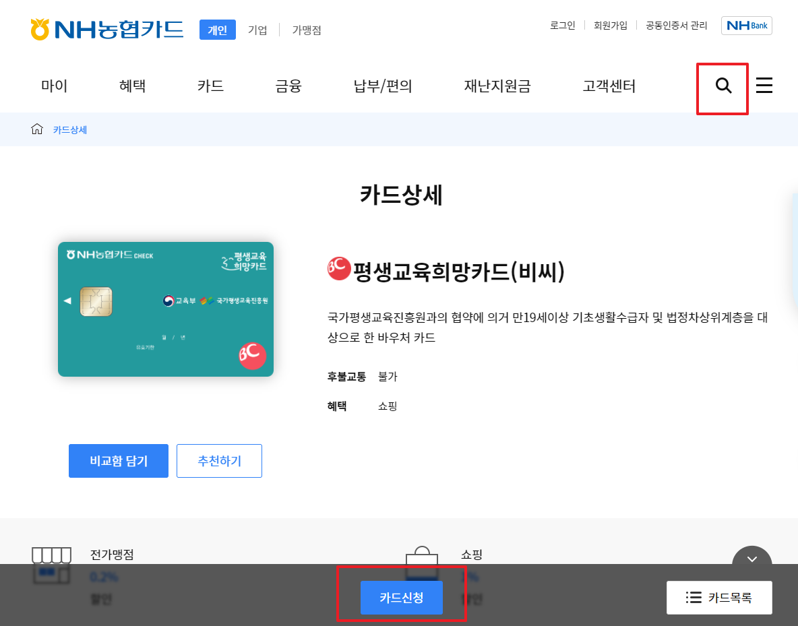This screenshot has width=798, height=626.
Task: Click the 전가맹점 benefit label
Action: coord(112,555)
